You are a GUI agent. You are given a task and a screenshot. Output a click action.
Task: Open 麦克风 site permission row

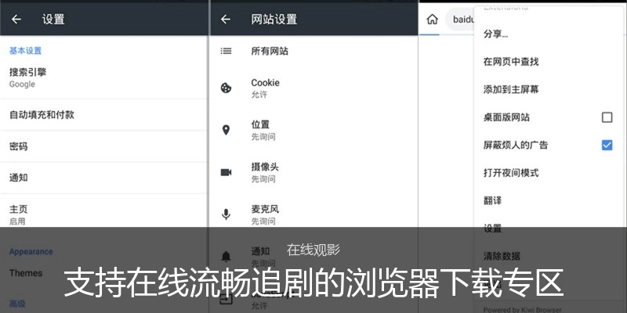coord(314,214)
